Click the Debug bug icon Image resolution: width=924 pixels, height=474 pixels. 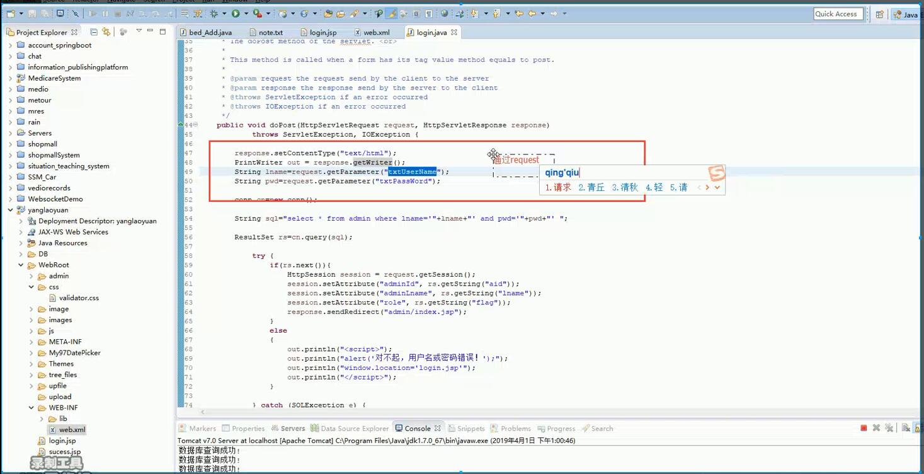click(214, 13)
